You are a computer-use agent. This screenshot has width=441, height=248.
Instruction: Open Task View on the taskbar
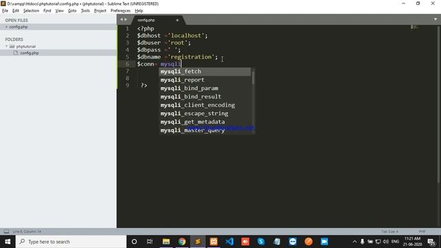click(x=150, y=242)
